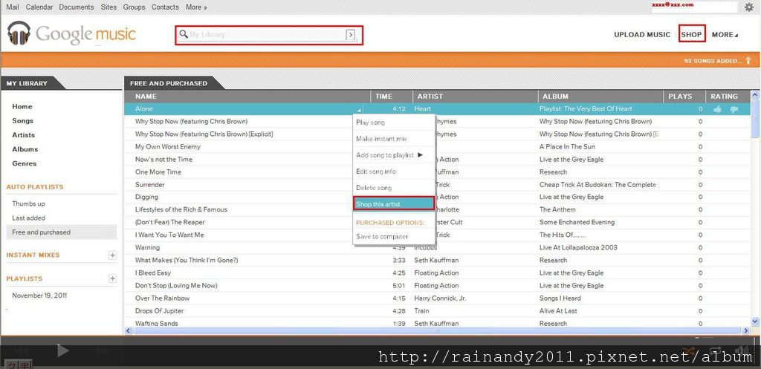This screenshot has height=369, width=761.
Task: Click the upload arrow in orange bar
Action: [748, 61]
